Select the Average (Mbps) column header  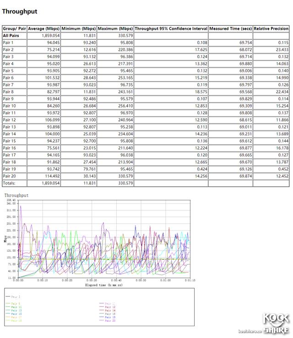pyautogui.click(x=43, y=29)
